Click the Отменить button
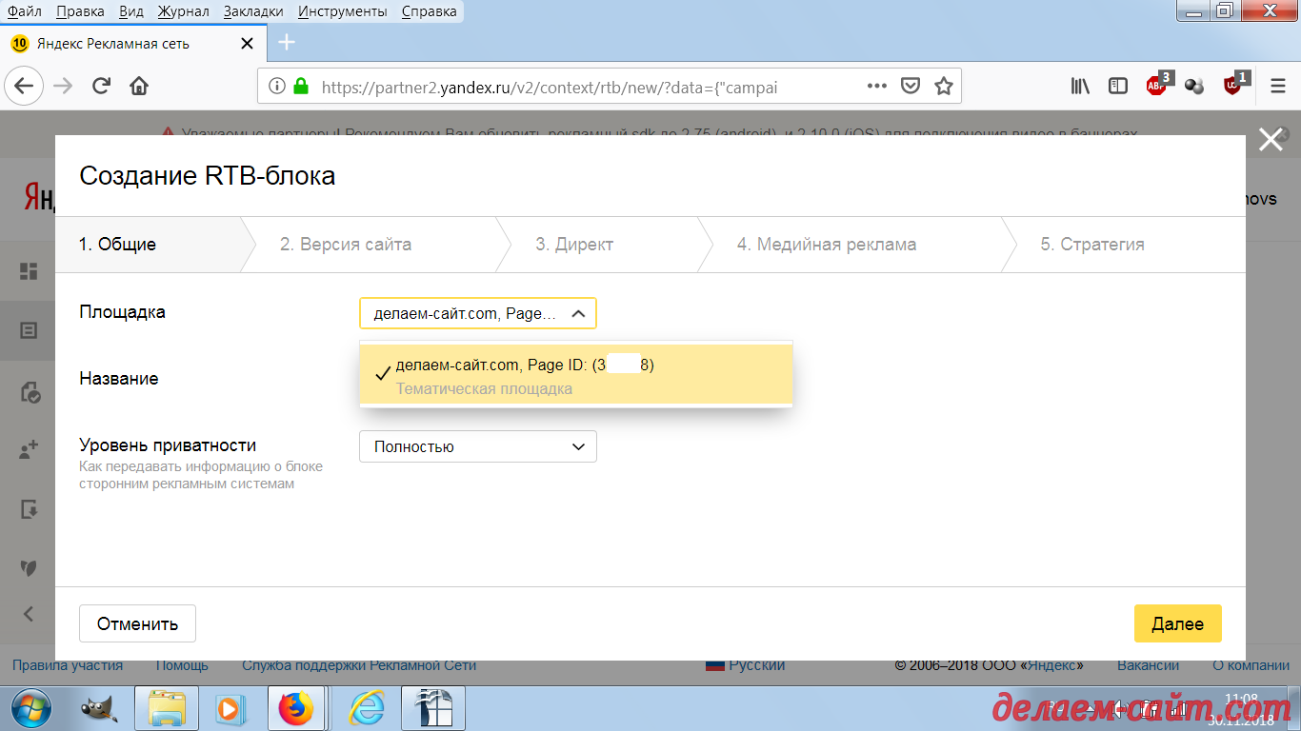This screenshot has height=731, width=1301. pos(137,624)
